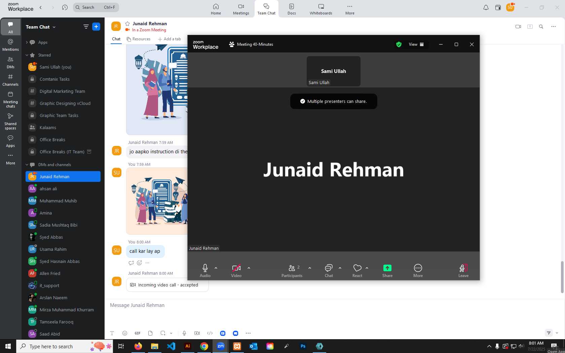The image size is (565, 353).
Task: Open chat header more options ellipsis
Action: point(554,27)
